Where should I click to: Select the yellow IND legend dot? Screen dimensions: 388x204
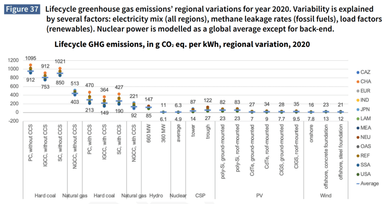357,100
